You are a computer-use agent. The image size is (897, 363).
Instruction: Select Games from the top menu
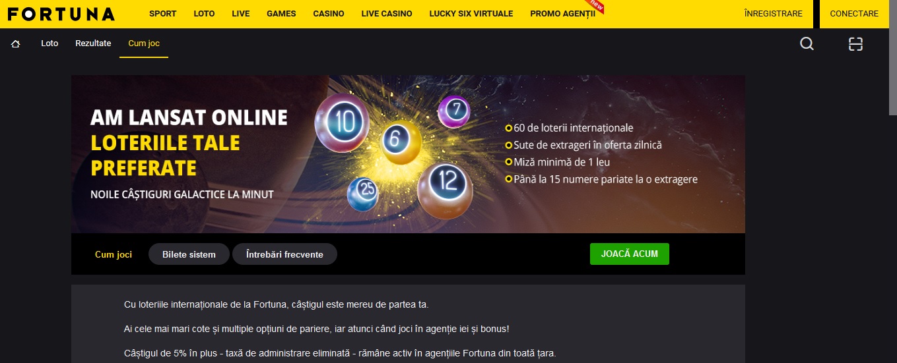pyautogui.click(x=281, y=14)
